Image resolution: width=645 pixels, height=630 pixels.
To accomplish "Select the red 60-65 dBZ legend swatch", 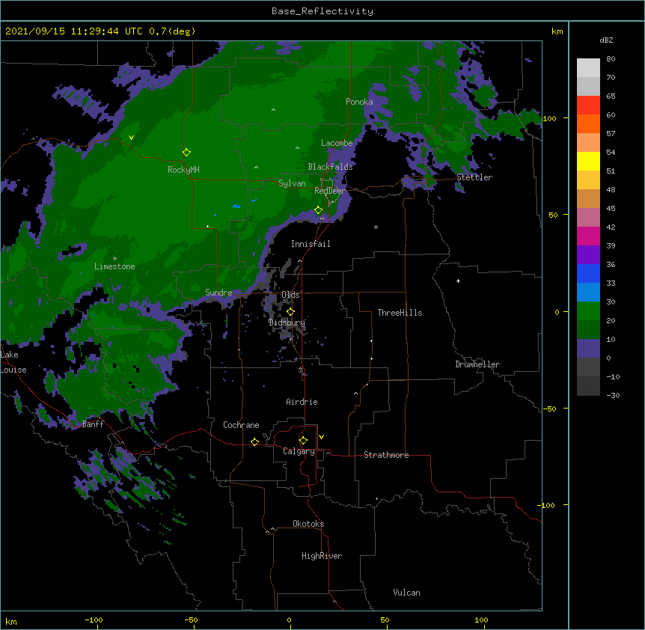I will point(588,105).
